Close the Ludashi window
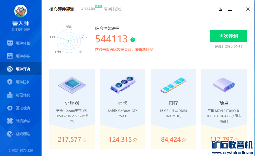 pos(248,9)
